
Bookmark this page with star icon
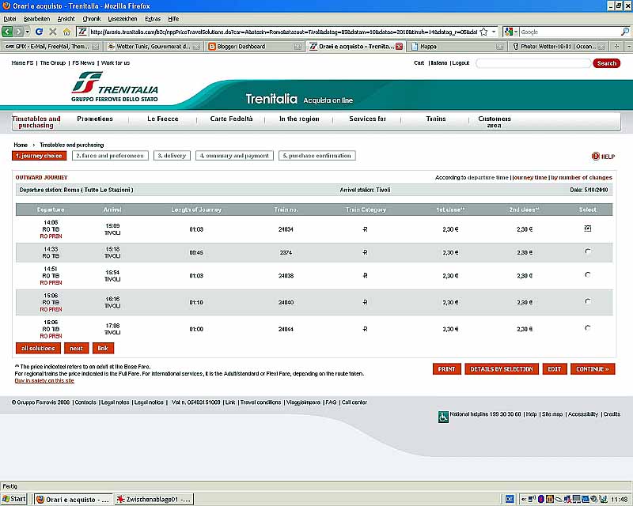[483, 32]
